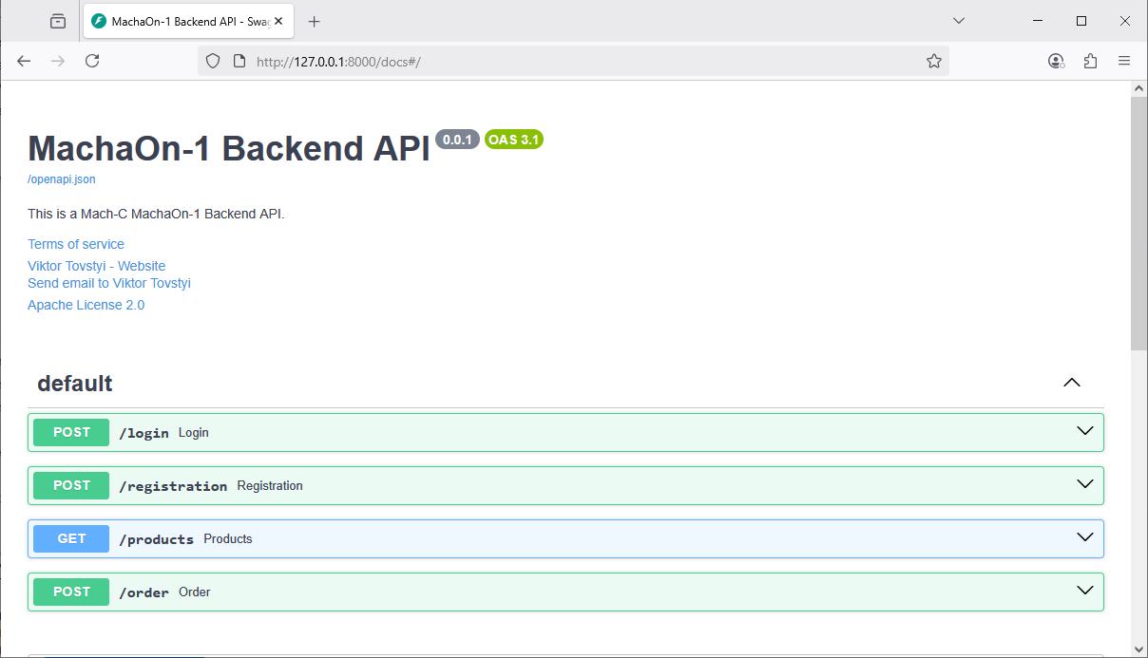Click the address bar URL field

pyautogui.click(x=570, y=61)
